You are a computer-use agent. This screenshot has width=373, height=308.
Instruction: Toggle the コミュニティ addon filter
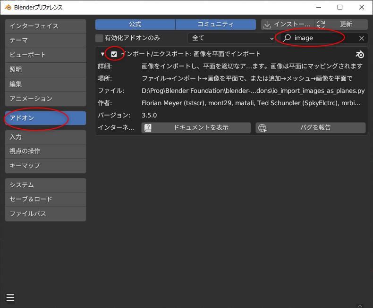215,25
